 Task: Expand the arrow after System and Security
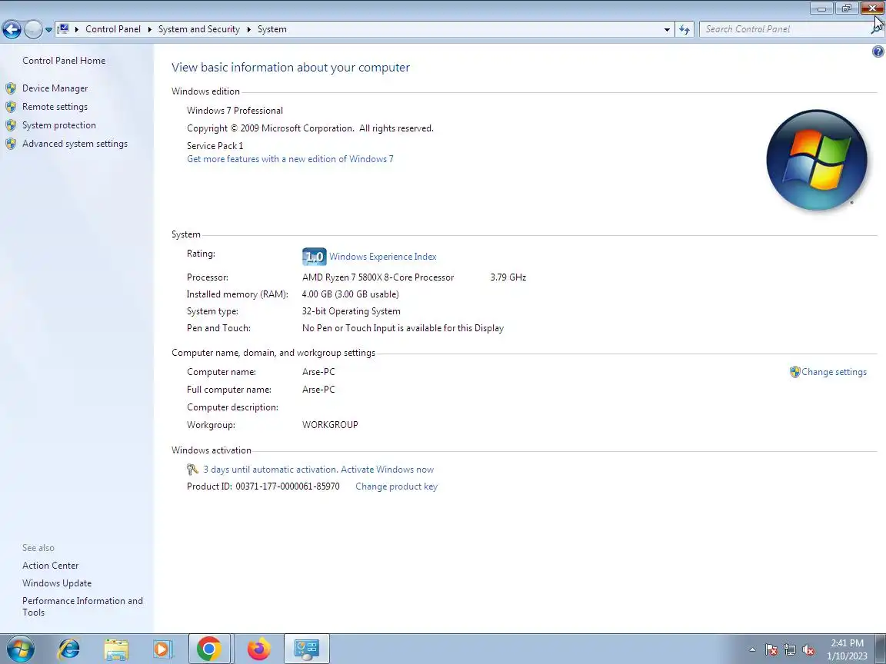248,29
